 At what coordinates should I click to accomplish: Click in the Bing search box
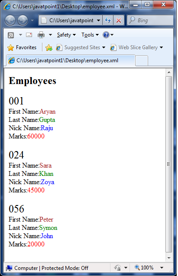(x=150, y=20)
